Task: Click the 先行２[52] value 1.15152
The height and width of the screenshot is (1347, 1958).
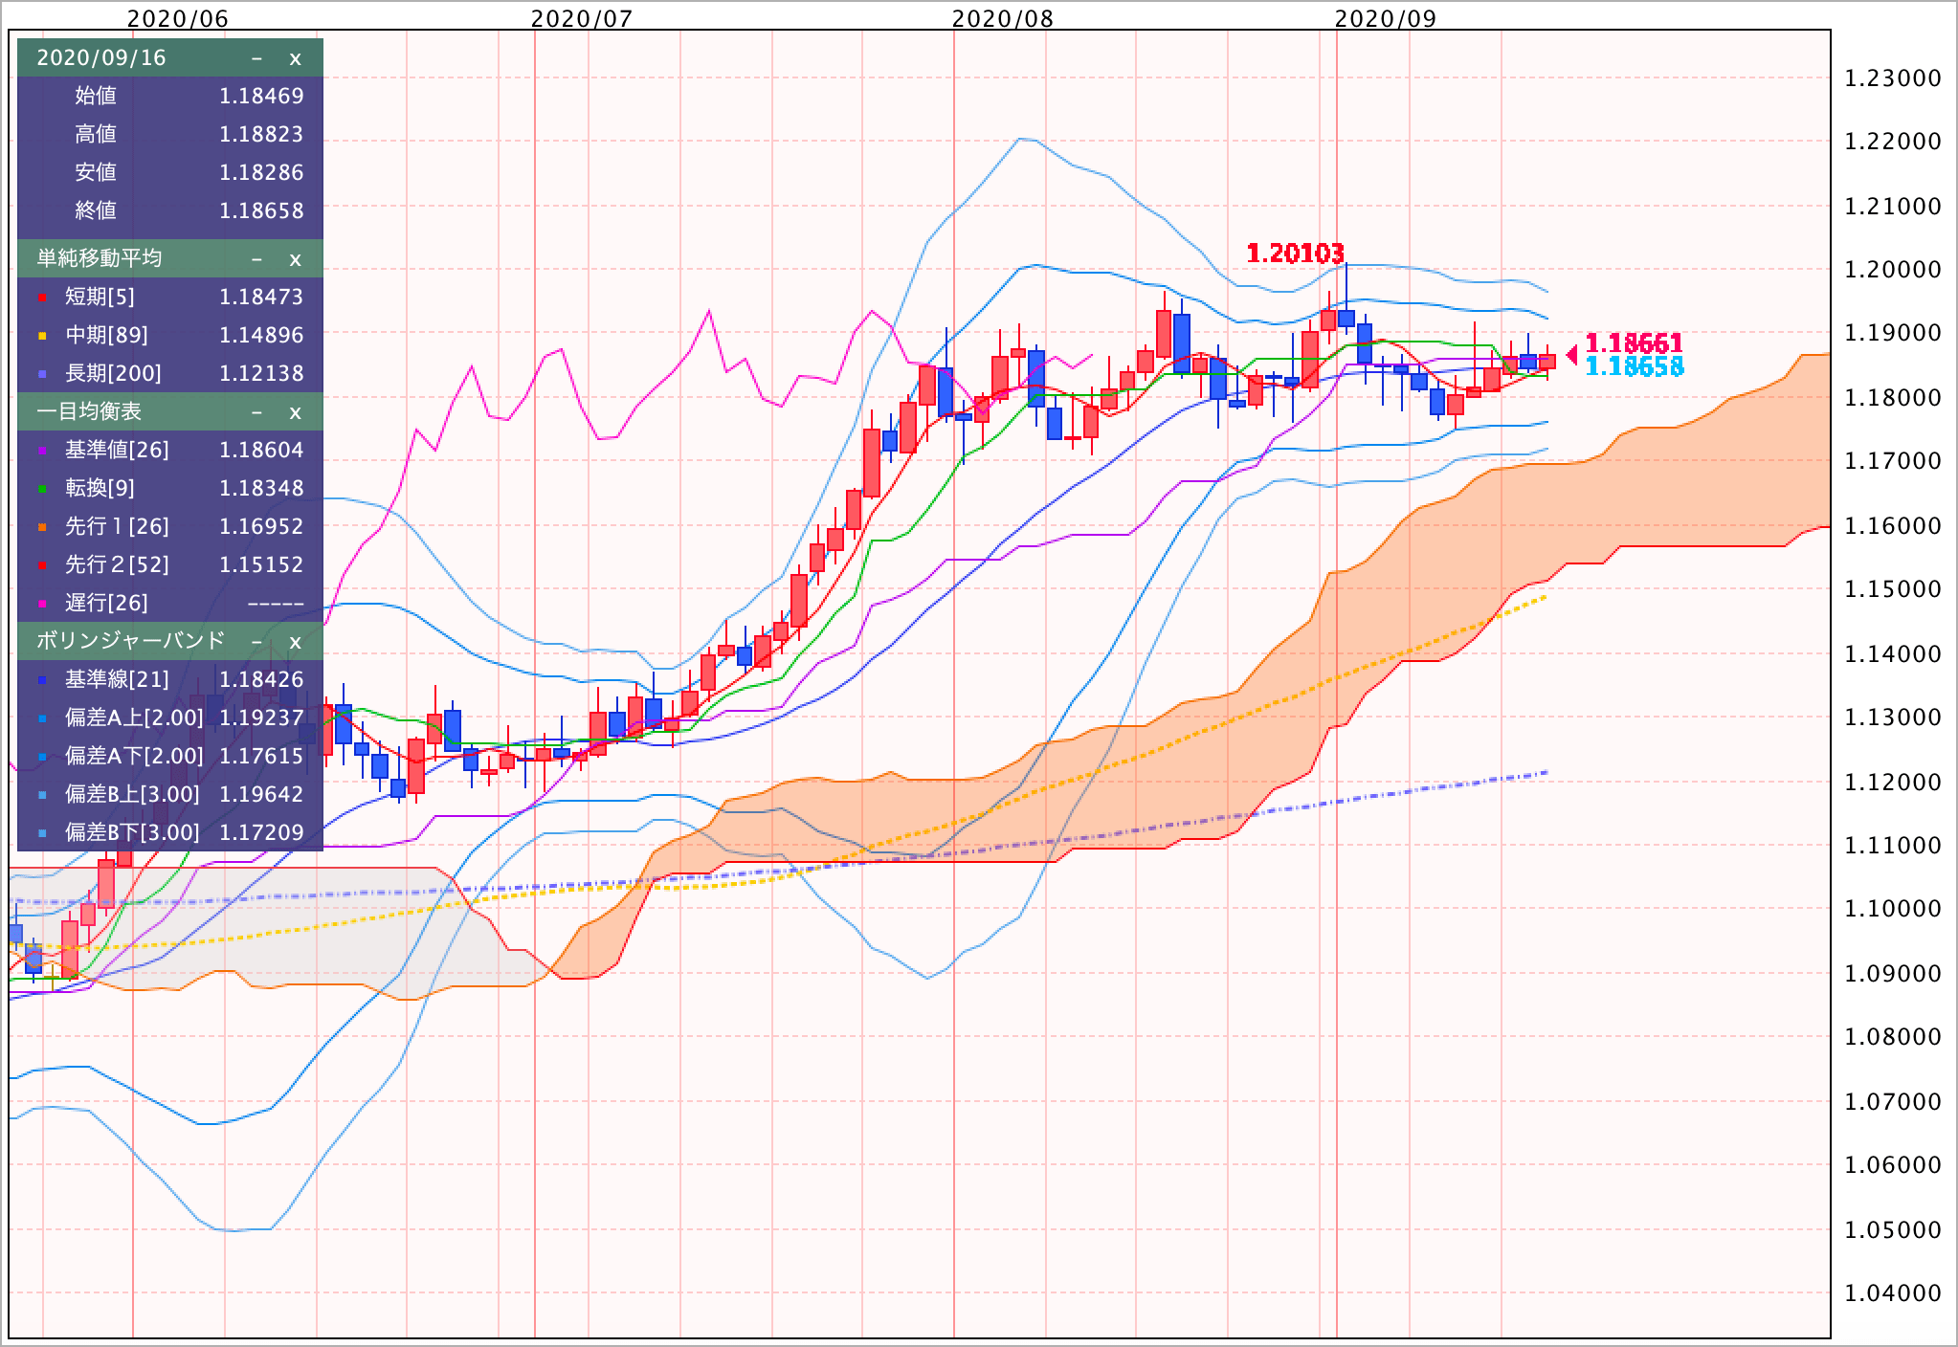Action: pyautogui.click(x=261, y=564)
